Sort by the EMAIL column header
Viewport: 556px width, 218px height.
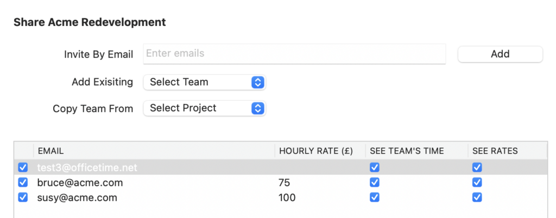[x=50, y=151]
